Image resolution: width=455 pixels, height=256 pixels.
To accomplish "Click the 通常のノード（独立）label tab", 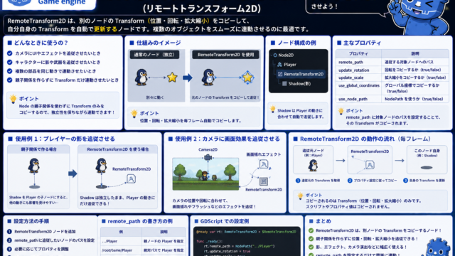I will [x=154, y=55].
